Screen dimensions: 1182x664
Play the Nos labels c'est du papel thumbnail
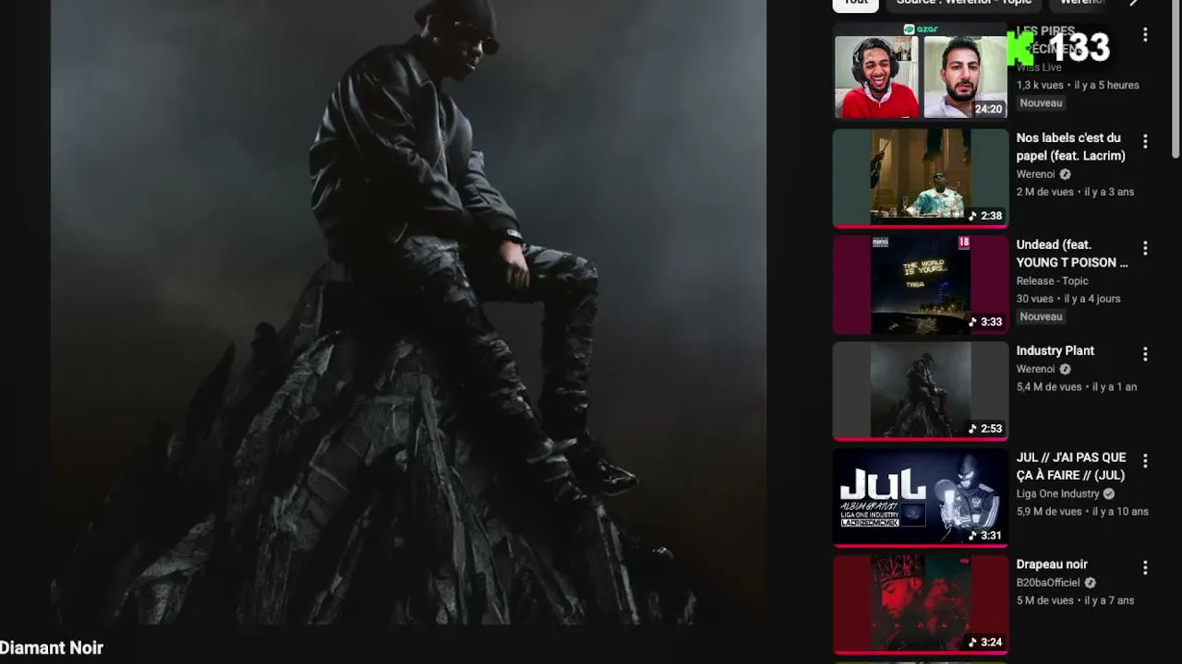[x=921, y=178]
